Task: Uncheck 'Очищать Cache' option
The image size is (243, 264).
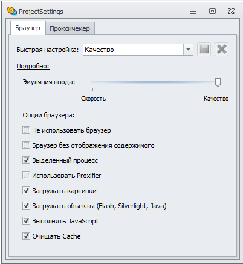Action: pos(26,236)
